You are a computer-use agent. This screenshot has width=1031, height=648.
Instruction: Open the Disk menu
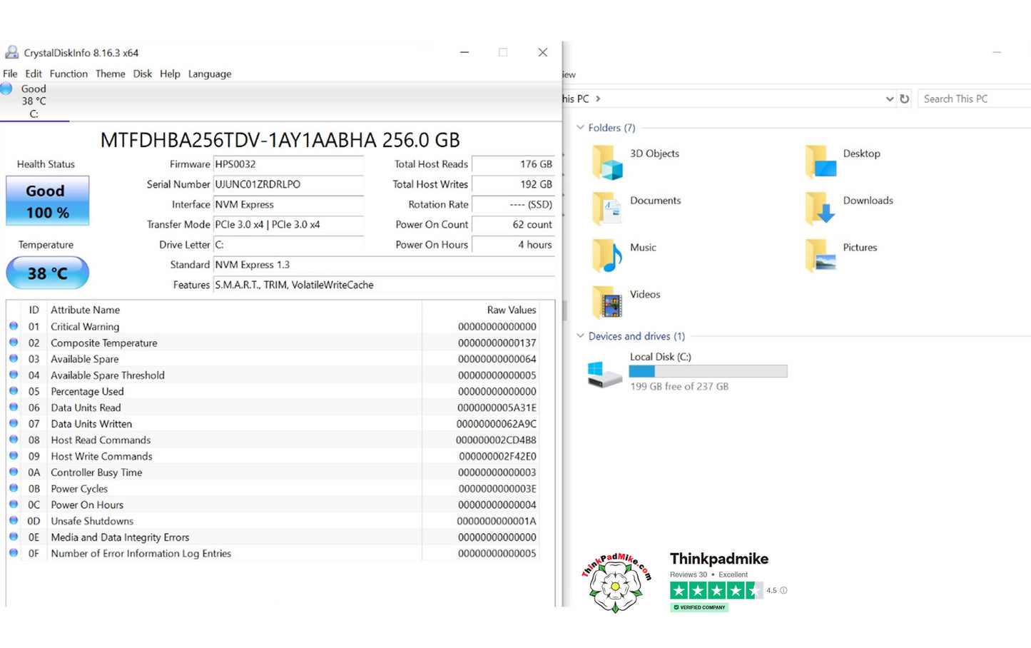point(142,74)
